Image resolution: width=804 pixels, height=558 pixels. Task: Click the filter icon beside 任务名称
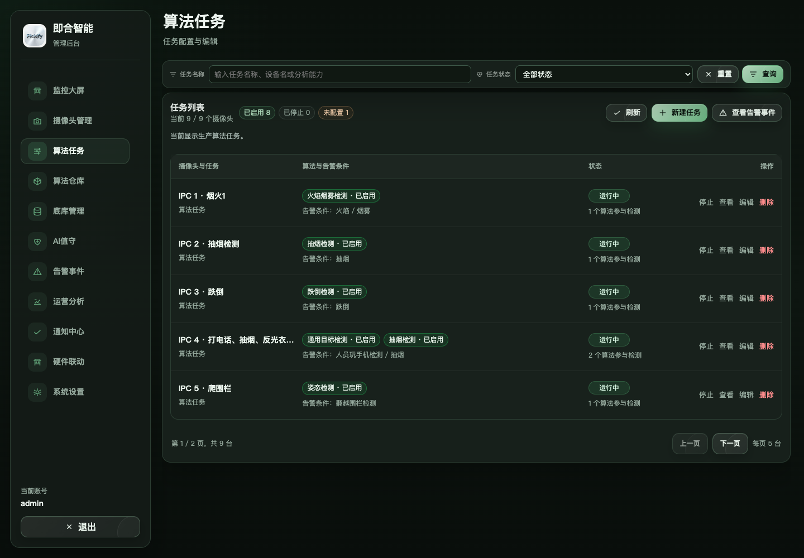[173, 74]
